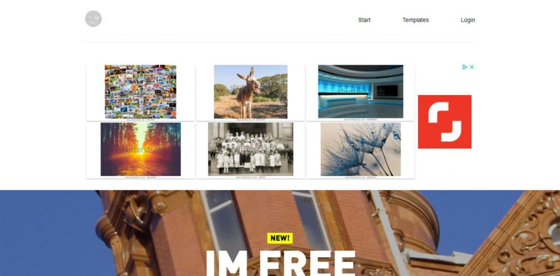Click the yellow NEW! badge
The width and height of the screenshot is (560, 276).
(x=280, y=238)
